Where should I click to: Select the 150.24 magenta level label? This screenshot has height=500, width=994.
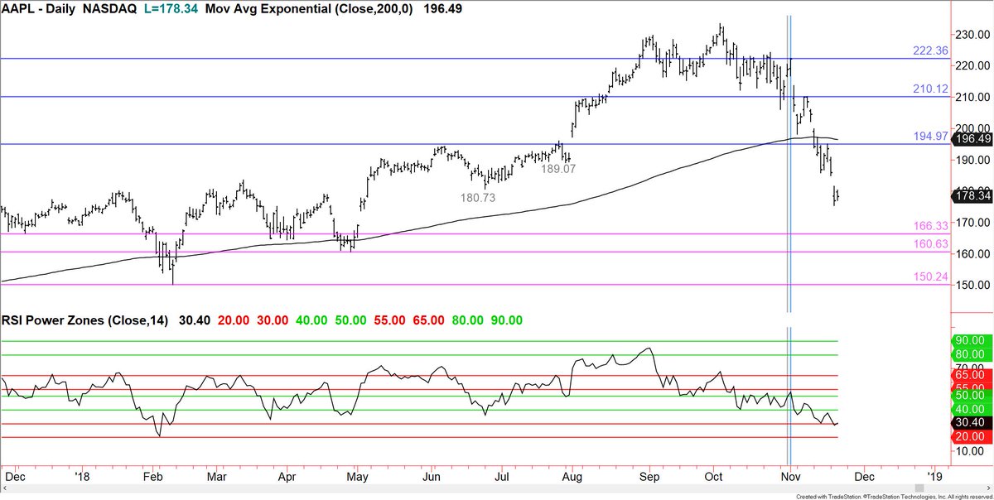pos(930,276)
